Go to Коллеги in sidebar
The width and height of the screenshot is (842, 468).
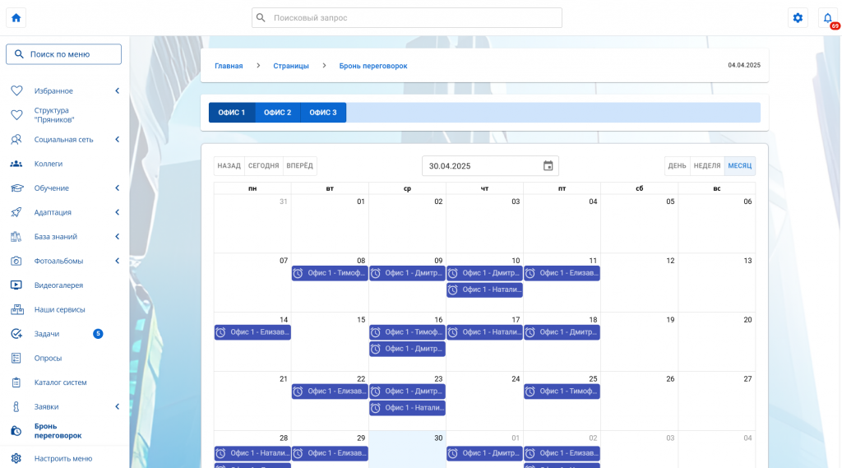[49, 164]
